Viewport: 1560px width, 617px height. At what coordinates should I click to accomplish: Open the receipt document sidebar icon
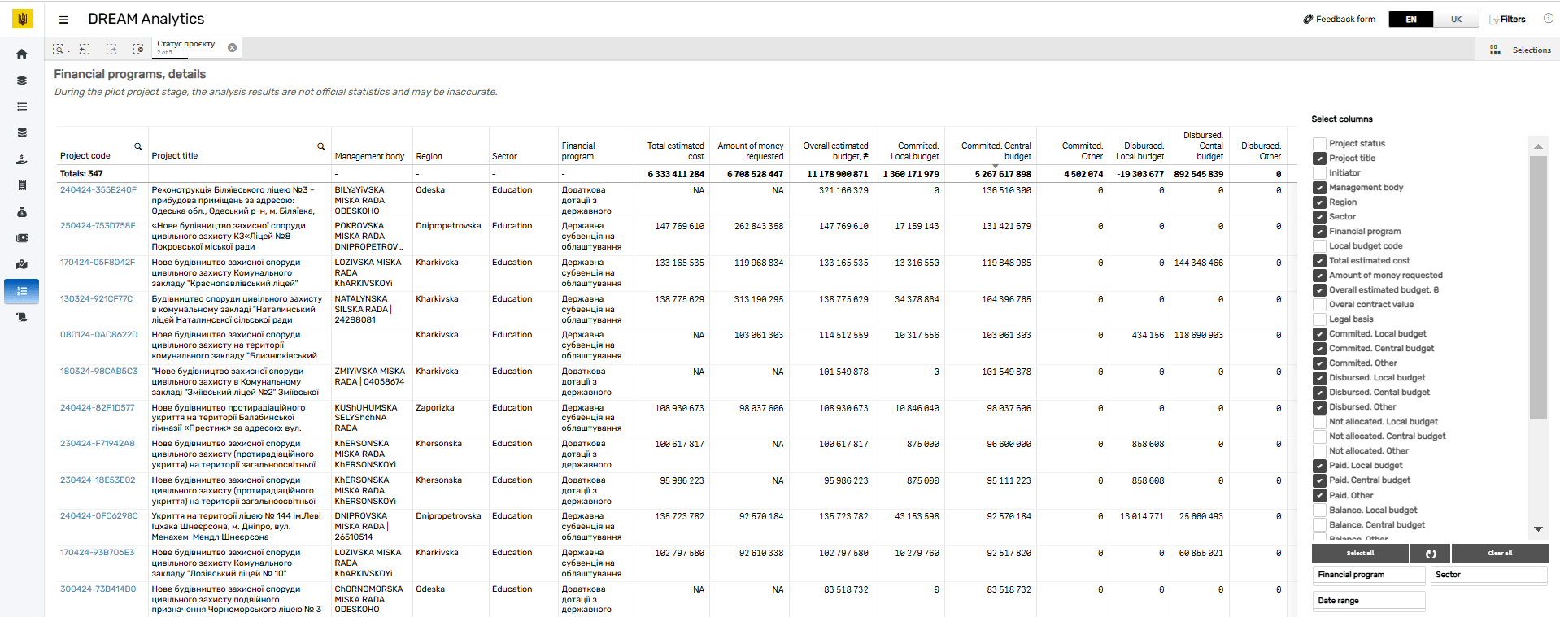(x=22, y=185)
